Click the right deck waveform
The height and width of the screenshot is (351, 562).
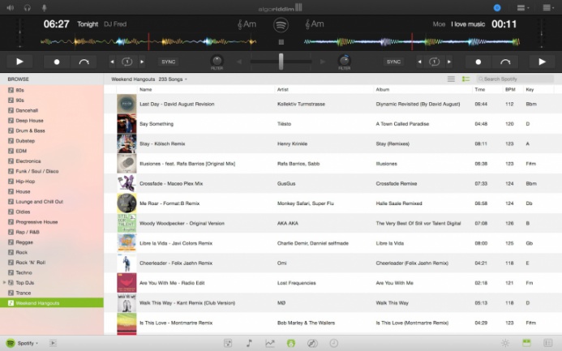pyautogui.click(x=412, y=42)
